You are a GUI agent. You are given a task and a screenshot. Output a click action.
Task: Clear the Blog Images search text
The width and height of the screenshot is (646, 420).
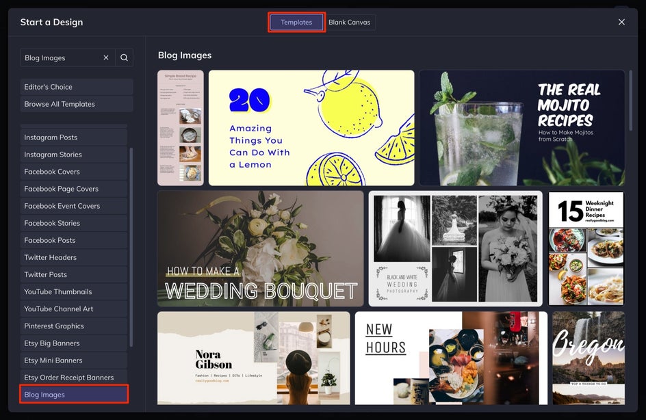coord(106,57)
